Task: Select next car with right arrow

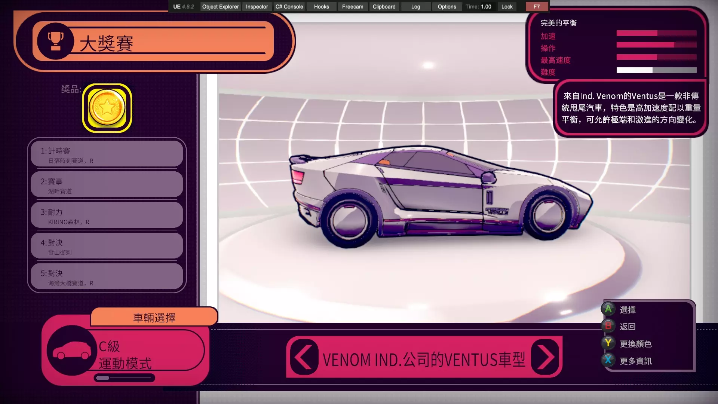Action: pyautogui.click(x=545, y=357)
